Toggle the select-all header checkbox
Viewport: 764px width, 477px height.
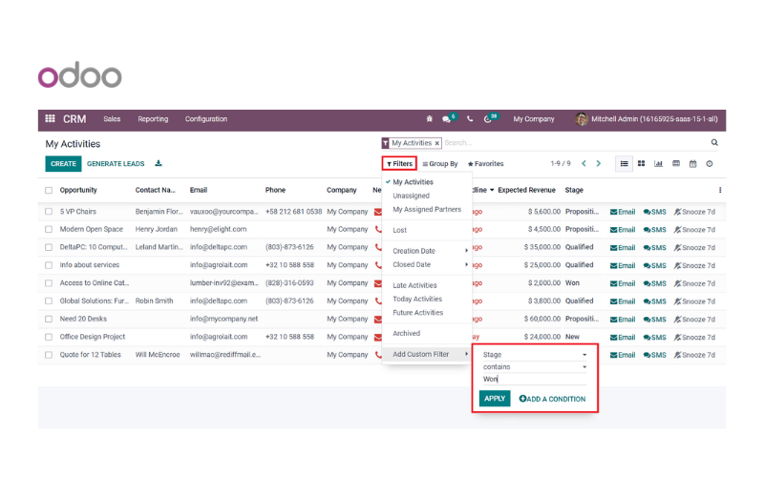(49, 190)
